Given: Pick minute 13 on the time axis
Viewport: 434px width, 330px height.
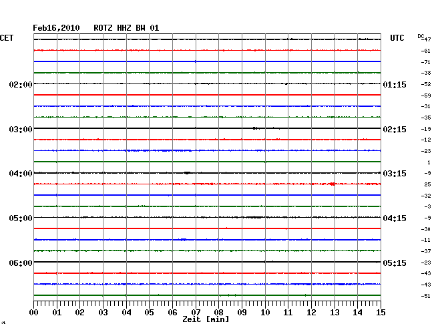Looking at the screenshot, I should [x=335, y=312].
